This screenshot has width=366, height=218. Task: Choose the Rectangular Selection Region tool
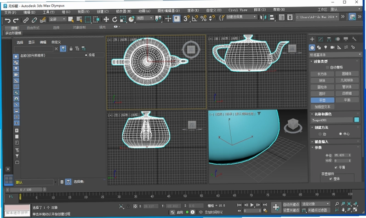(x=88, y=19)
